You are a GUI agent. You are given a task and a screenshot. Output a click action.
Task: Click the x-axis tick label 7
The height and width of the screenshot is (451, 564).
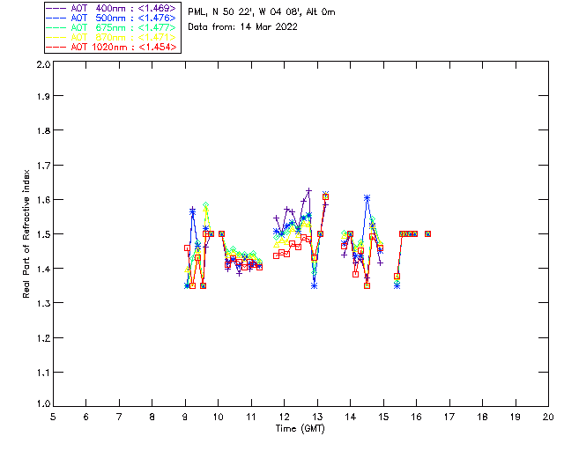point(119,417)
